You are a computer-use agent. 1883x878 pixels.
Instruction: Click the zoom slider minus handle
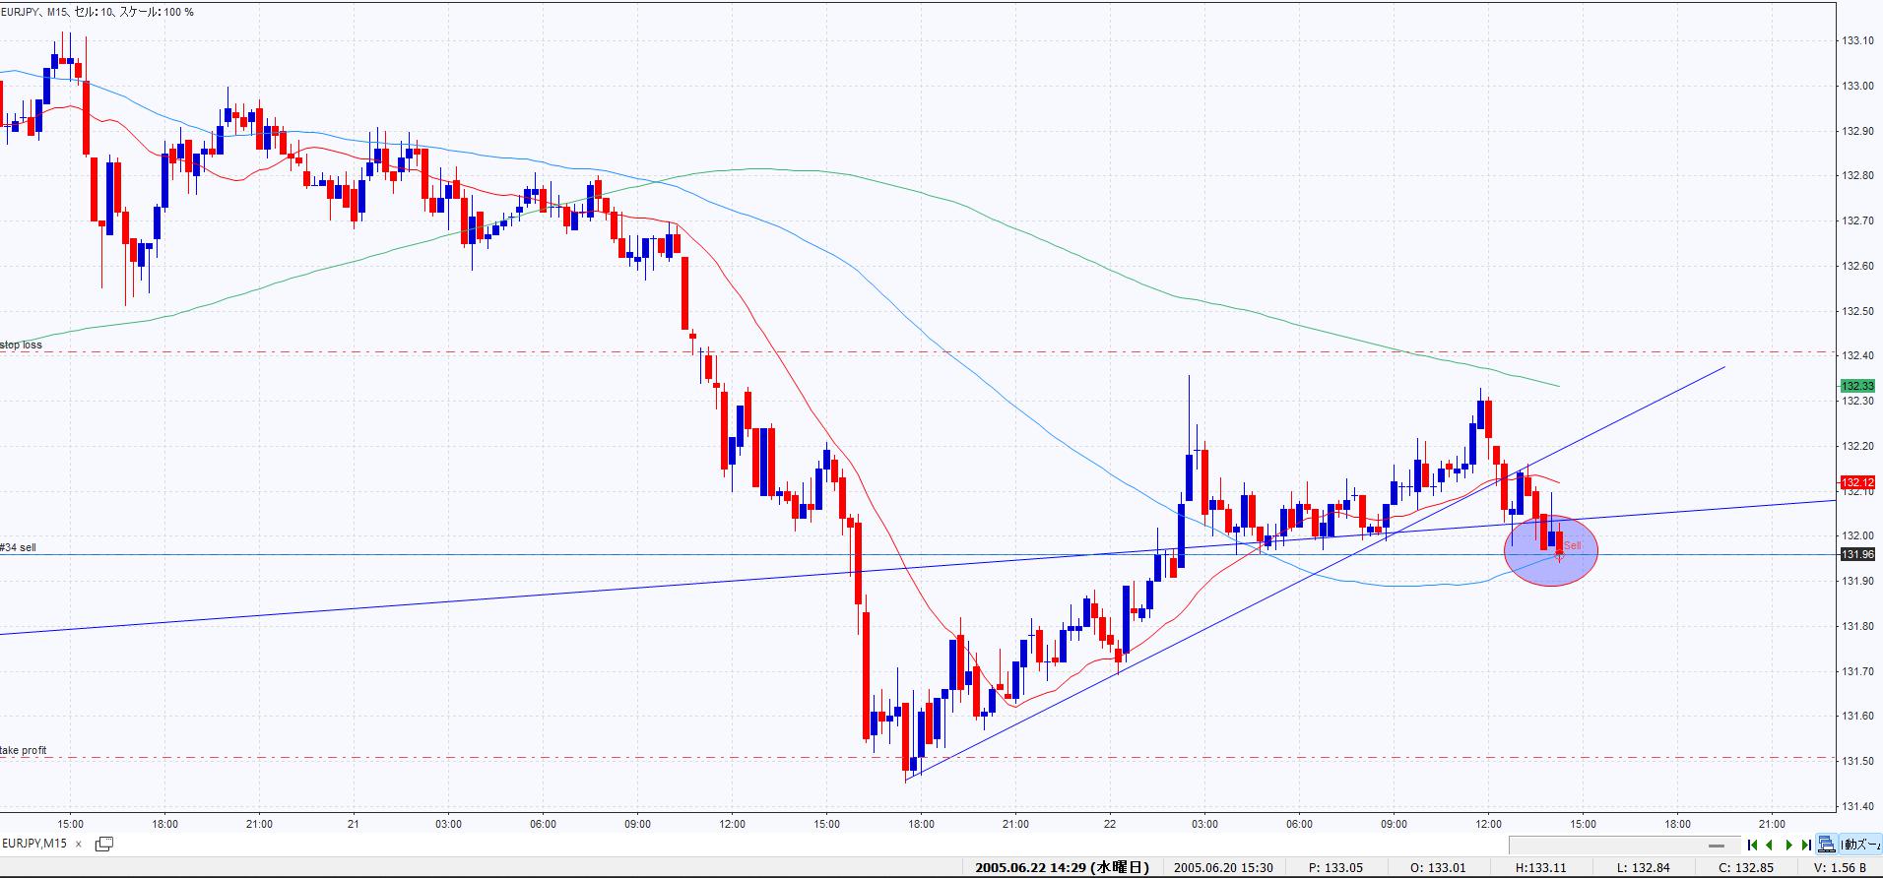click(x=1718, y=846)
